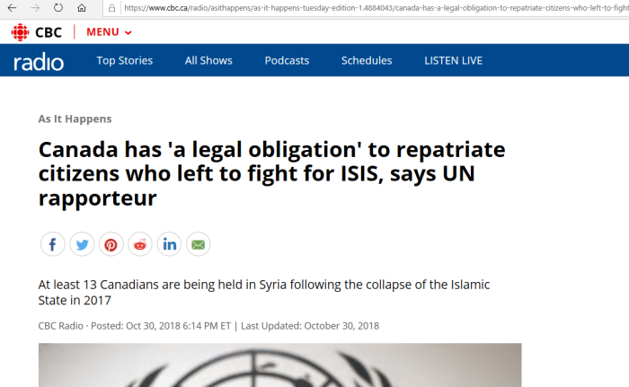Expand the MENU dropdown
Viewport: 629px width, 387px height.
click(109, 32)
